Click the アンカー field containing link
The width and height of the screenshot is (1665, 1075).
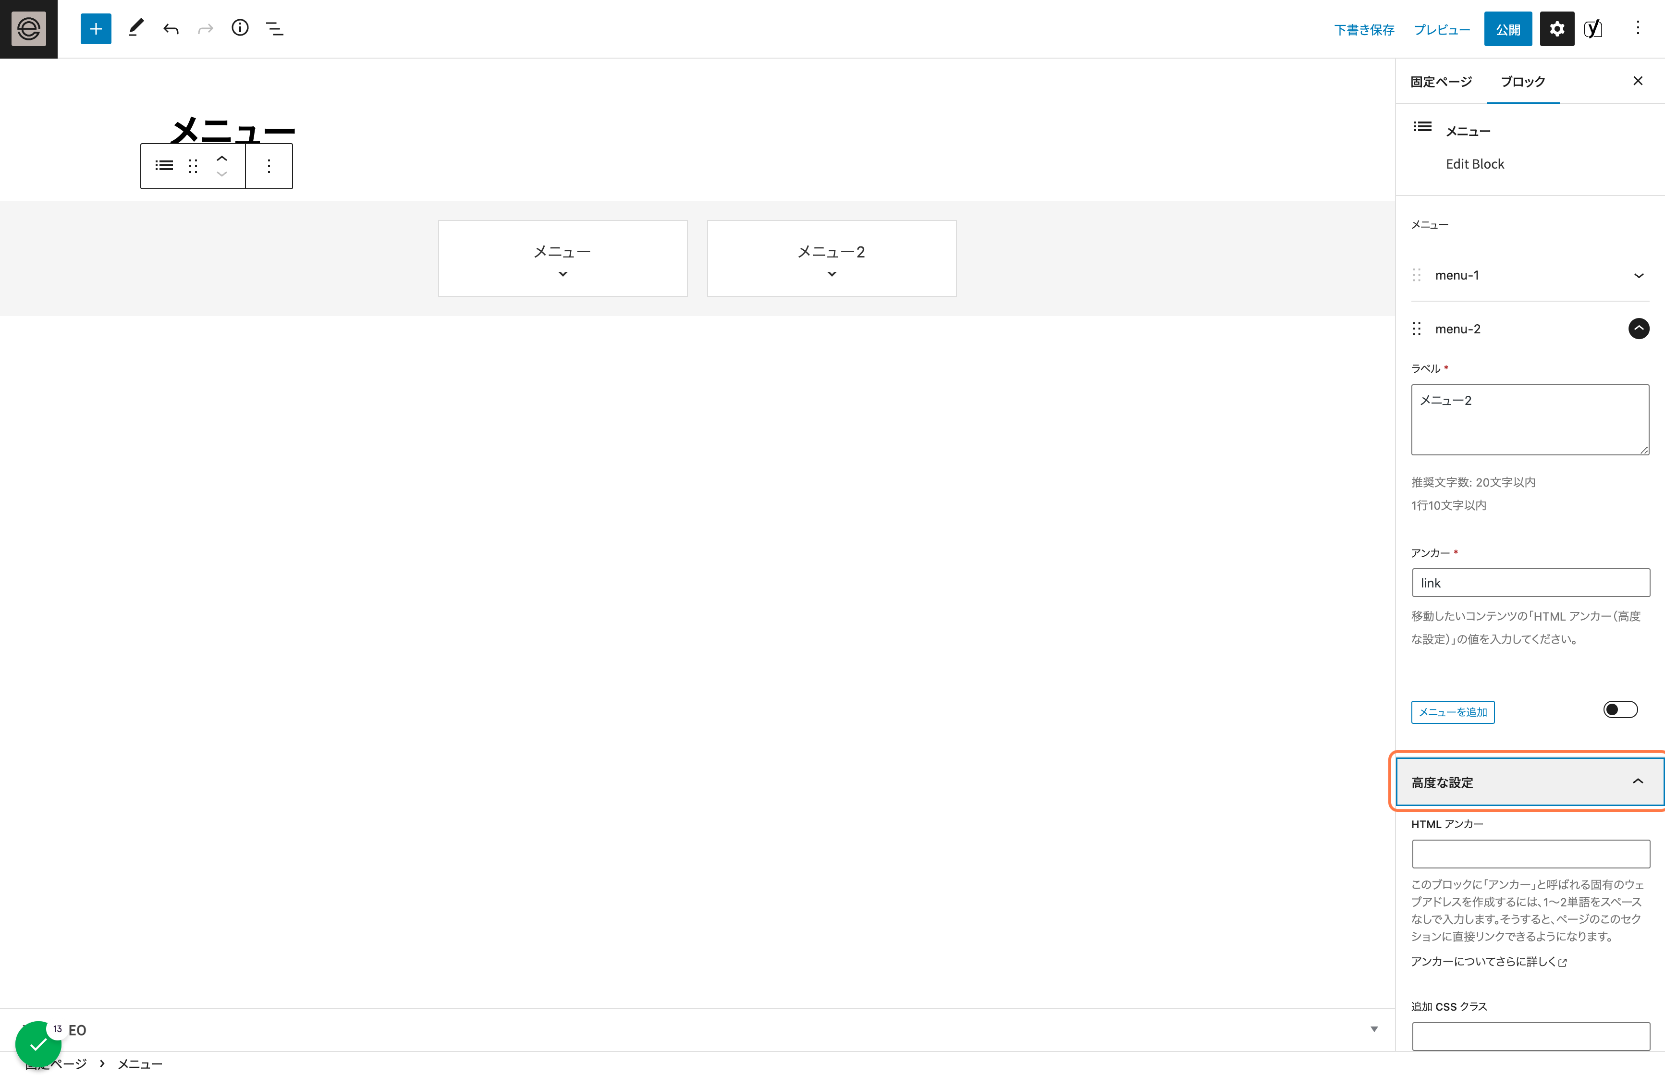pyautogui.click(x=1530, y=583)
